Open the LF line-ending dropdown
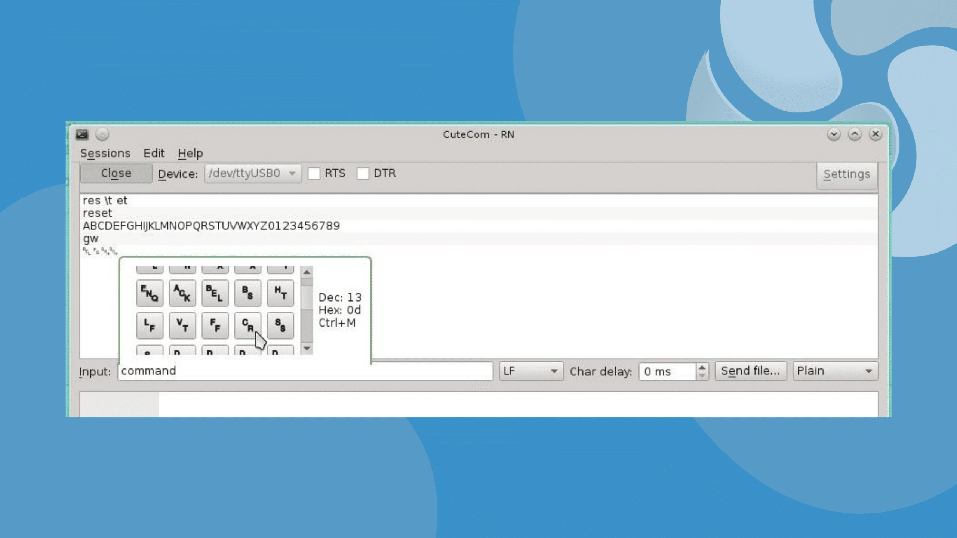 click(x=531, y=371)
